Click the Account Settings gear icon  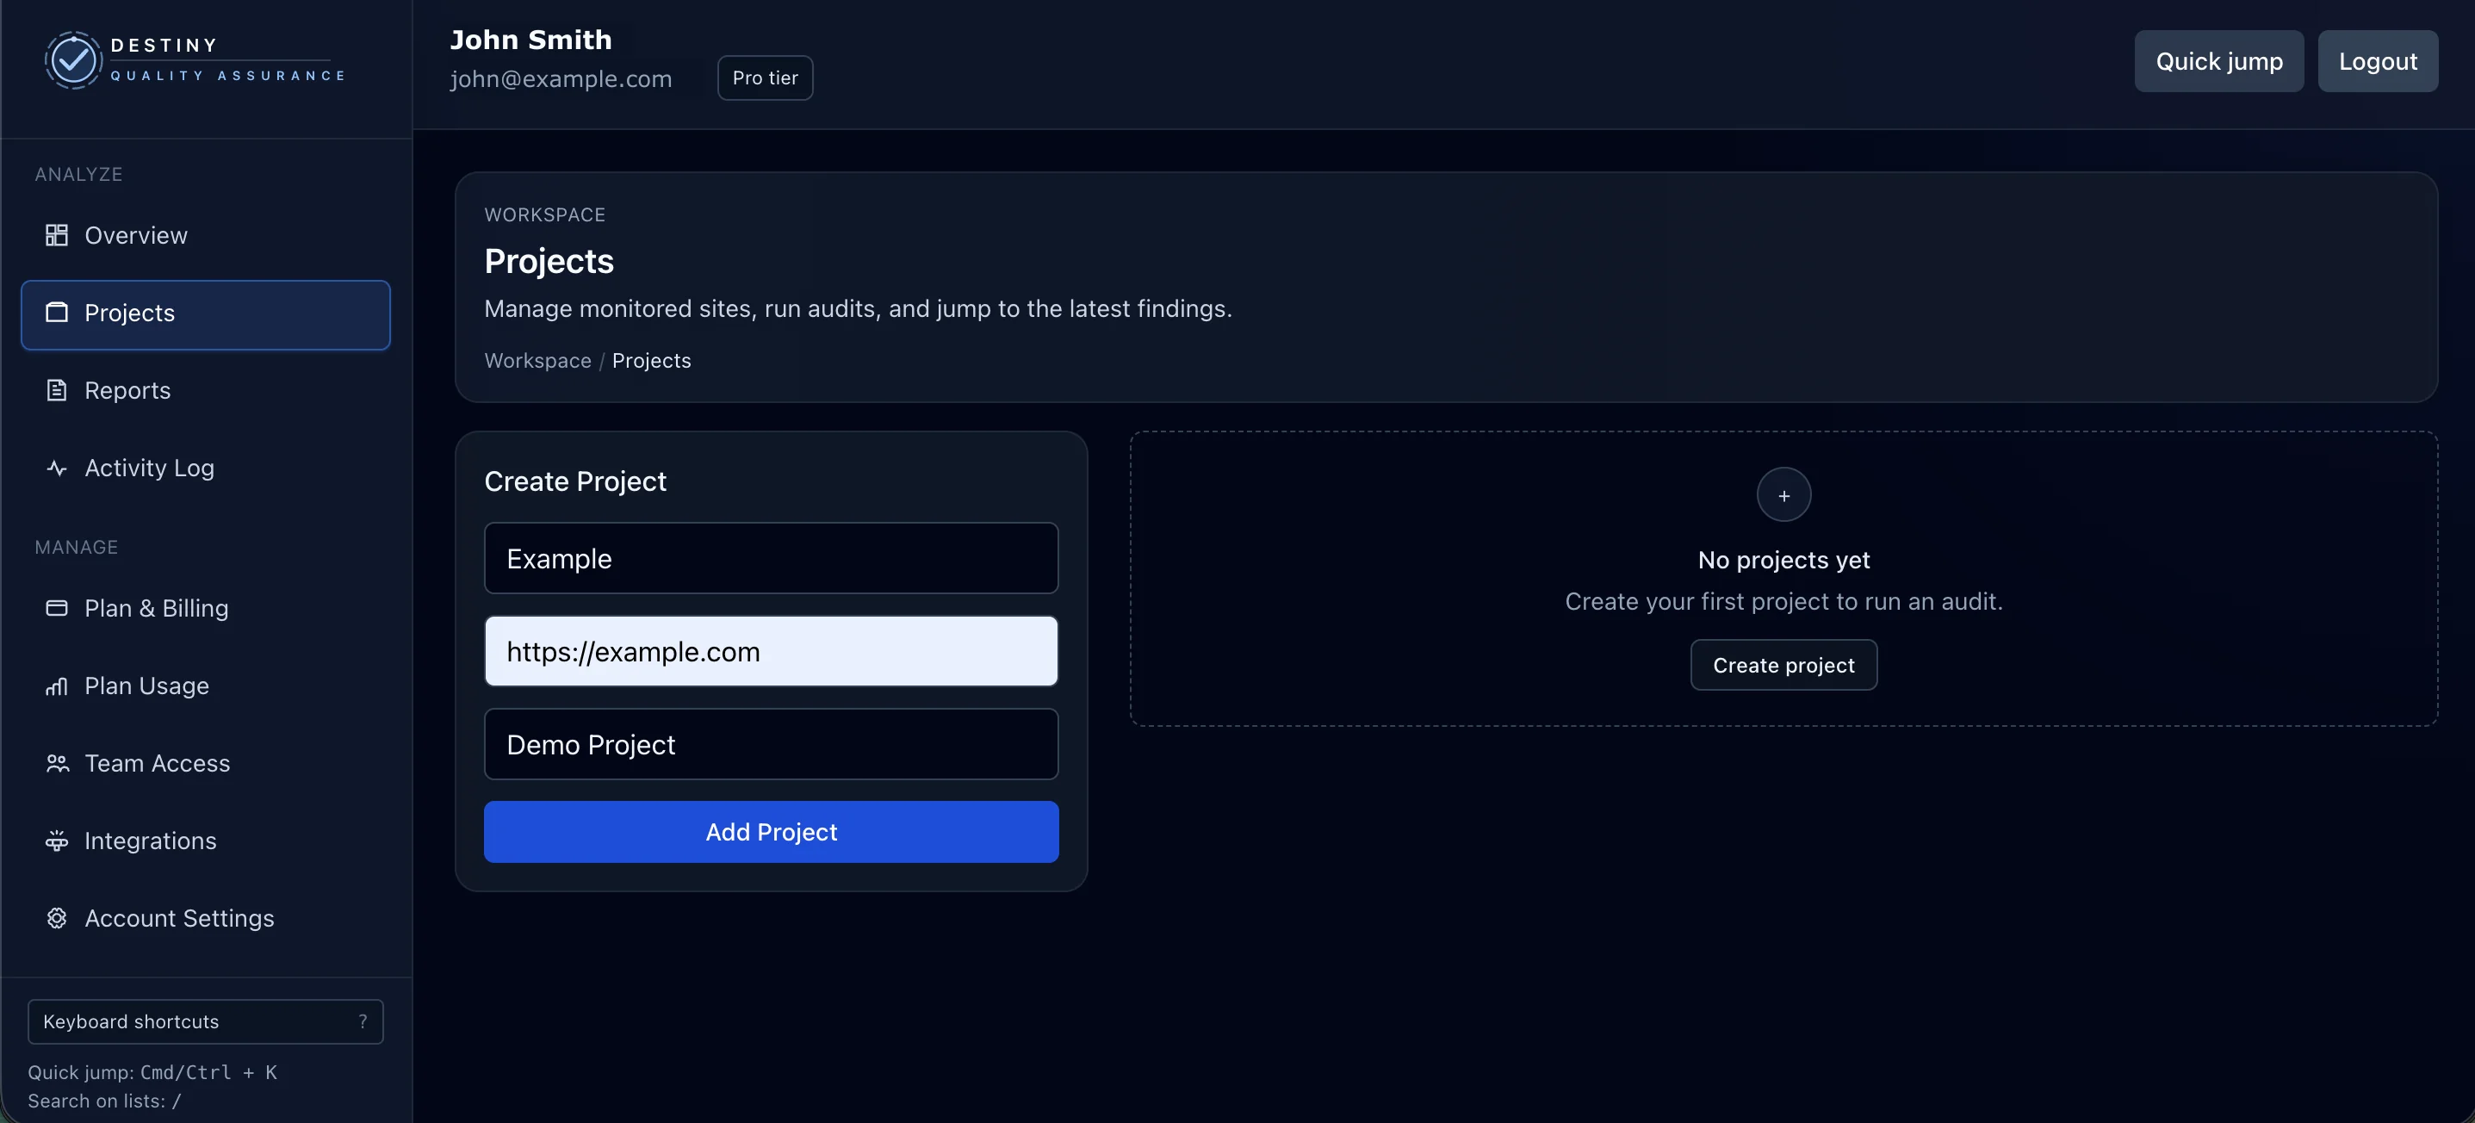tap(57, 918)
